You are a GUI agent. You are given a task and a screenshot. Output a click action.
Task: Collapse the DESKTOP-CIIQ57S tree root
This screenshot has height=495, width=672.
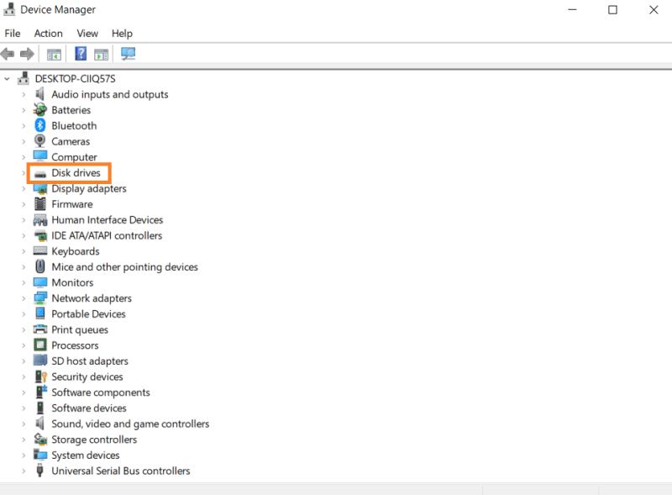[6, 78]
